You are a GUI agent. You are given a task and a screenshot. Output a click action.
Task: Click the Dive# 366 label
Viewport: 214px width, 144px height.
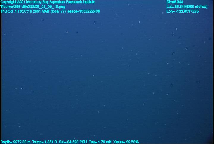175,2
